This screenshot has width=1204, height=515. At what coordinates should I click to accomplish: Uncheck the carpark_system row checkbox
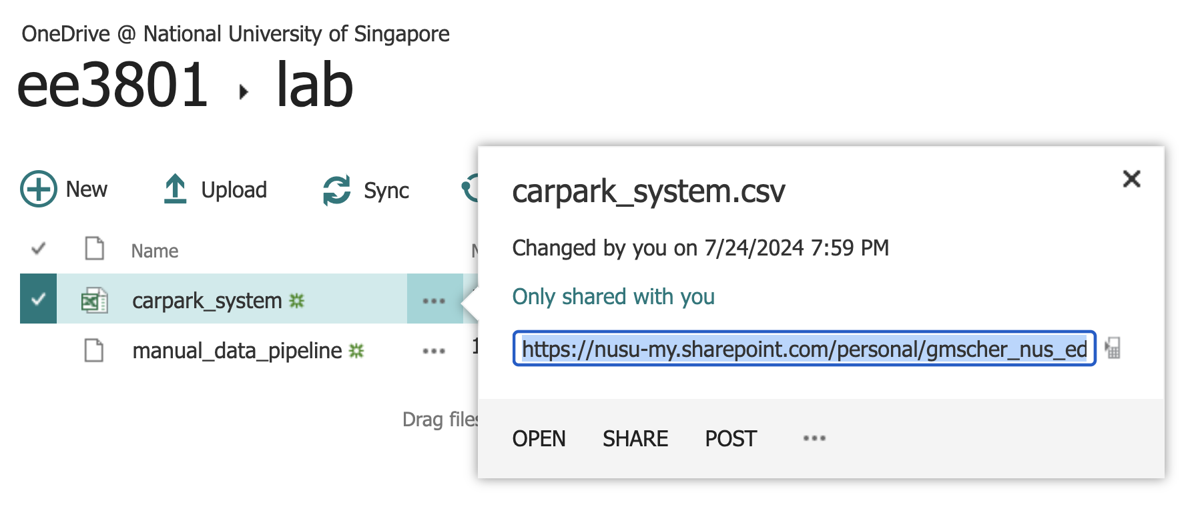click(x=39, y=299)
